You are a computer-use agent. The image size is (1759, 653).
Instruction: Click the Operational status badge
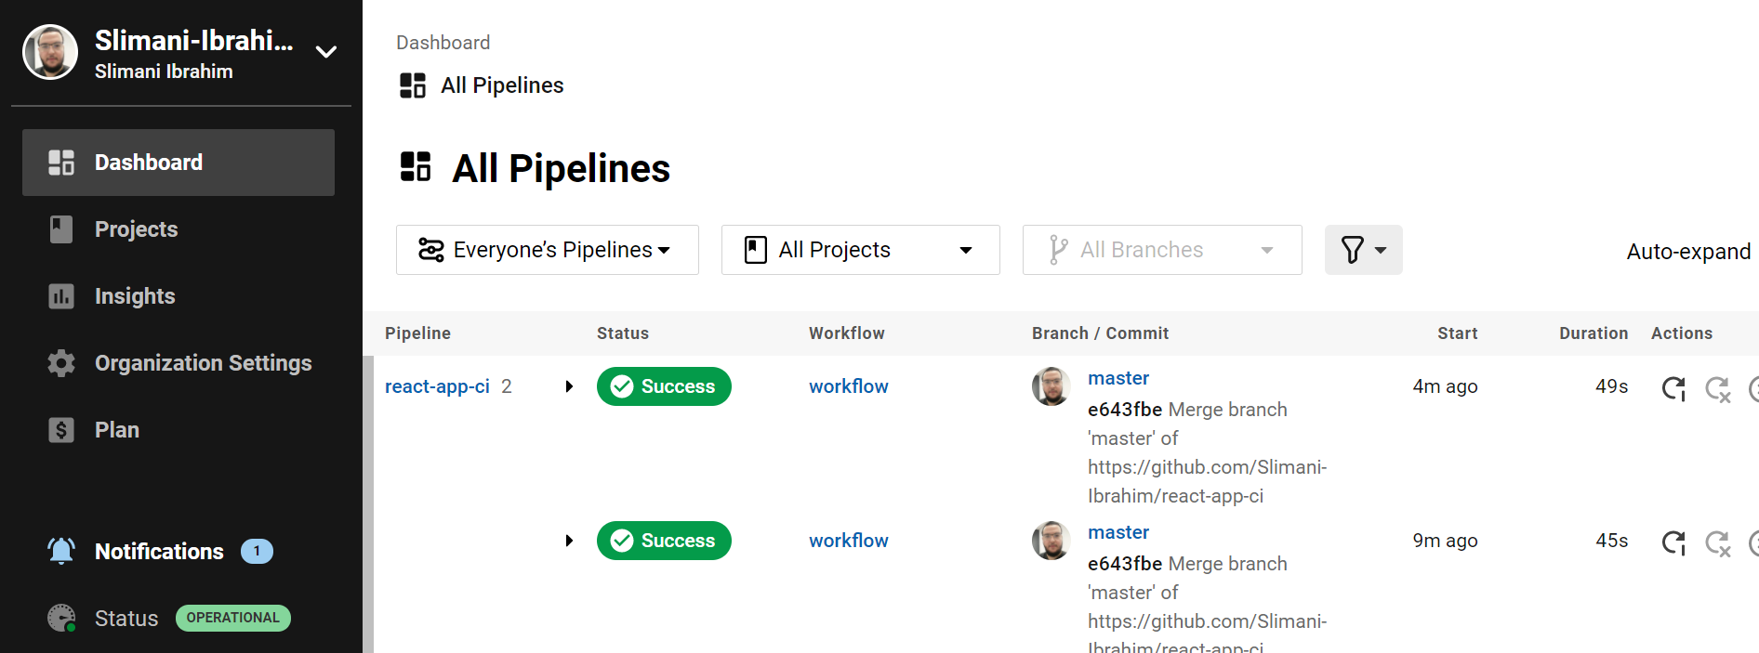(232, 618)
